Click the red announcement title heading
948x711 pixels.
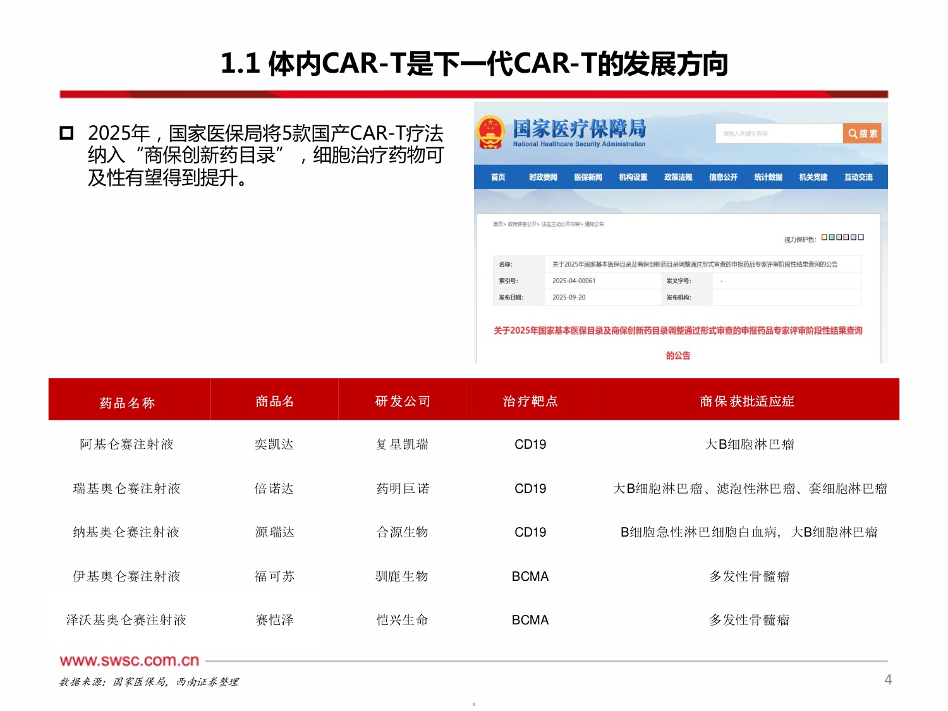(678, 343)
